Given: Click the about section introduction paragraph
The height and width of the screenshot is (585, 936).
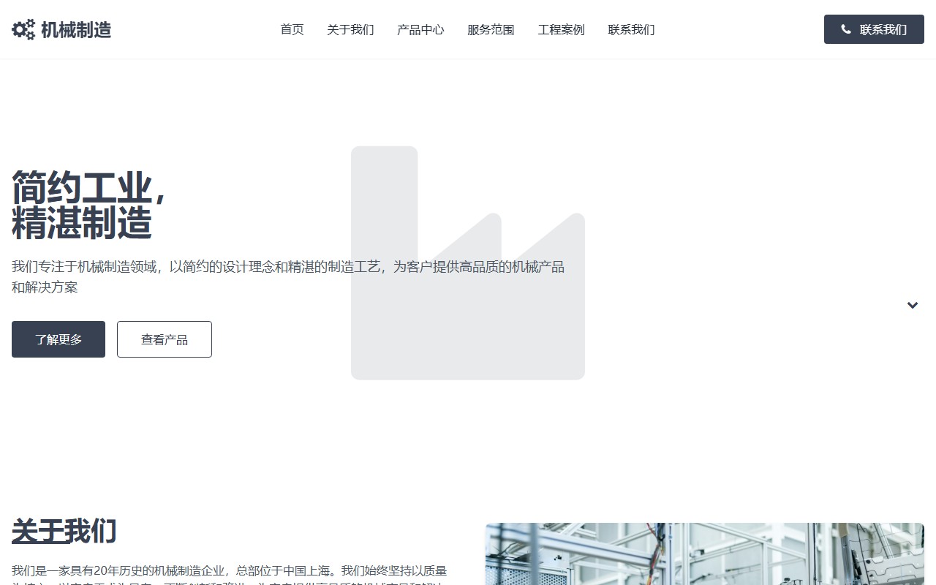Looking at the screenshot, I should tap(230, 574).
